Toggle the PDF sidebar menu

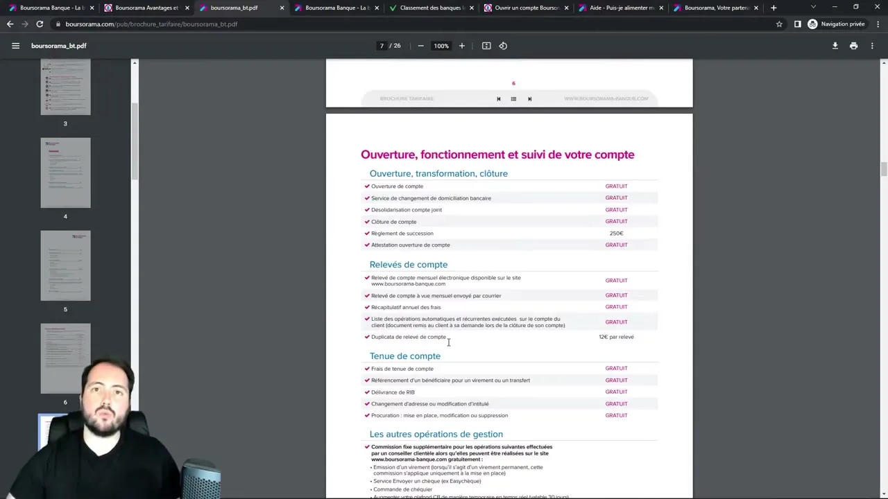15,46
